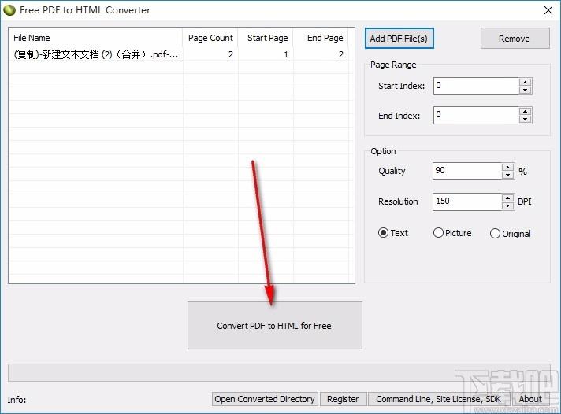561x414 pixels.
Task: Open the About dialog
Action: [x=530, y=399]
